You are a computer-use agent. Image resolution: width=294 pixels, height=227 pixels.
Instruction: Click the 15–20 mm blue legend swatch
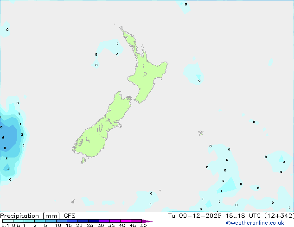(72, 221)
